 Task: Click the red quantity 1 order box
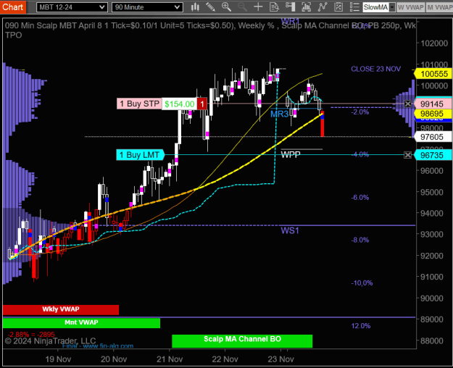tap(202, 104)
